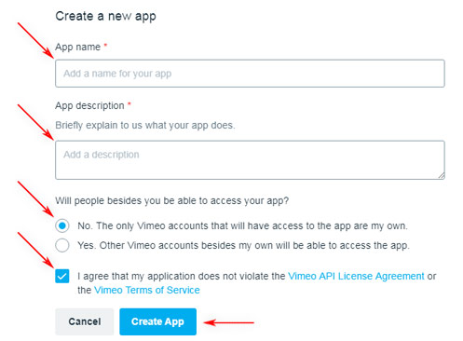
Task: Select the No, only my accounts radio option
Action: click(x=62, y=225)
